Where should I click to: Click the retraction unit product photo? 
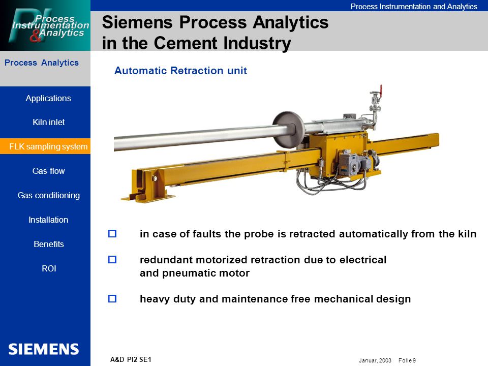[277, 145]
